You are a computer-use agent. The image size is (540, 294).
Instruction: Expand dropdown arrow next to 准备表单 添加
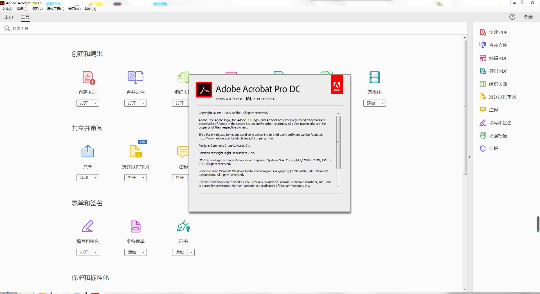(x=143, y=252)
